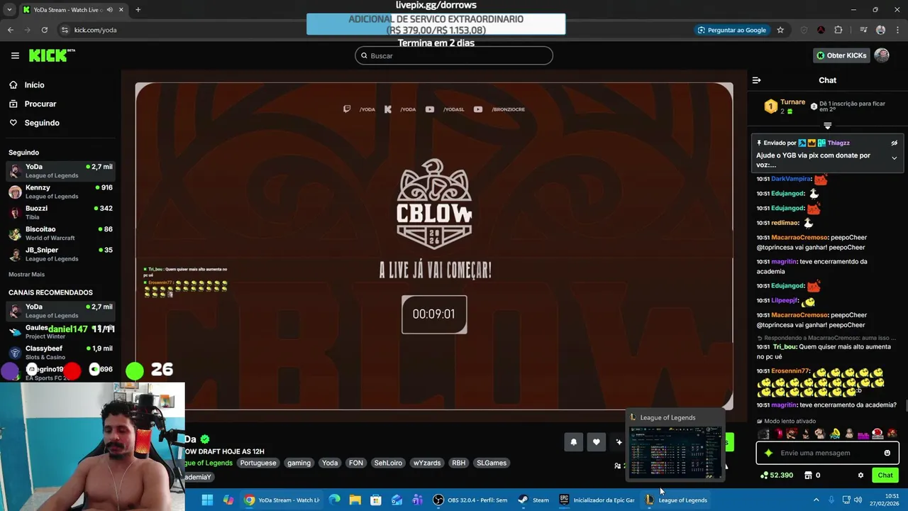Click the Buscar search field
Screen dimensions: 908x511
(454, 55)
